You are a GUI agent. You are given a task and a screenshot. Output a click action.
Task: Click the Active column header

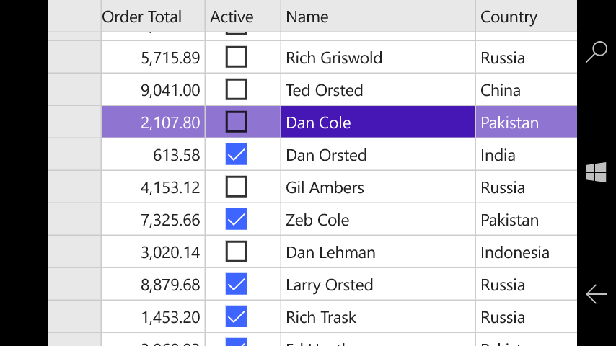point(243,16)
